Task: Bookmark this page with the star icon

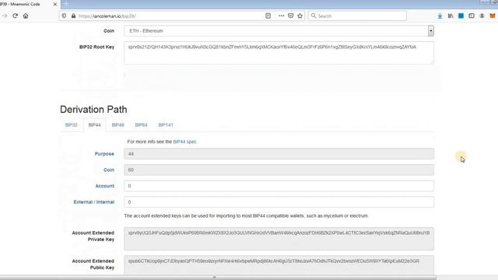Action: 300,16
